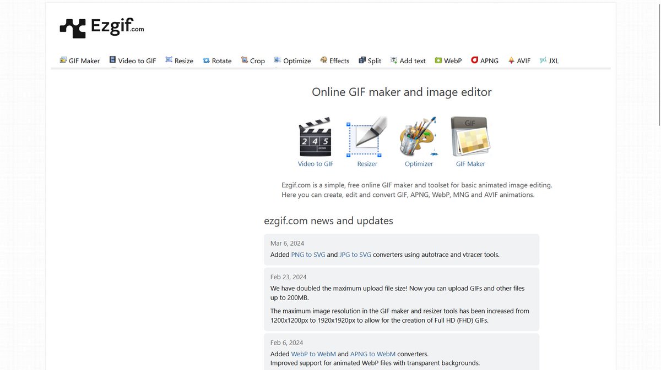The height and width of the screenshot is (370, 661).
Task: Click the 'Mar 6, 2024' date text
Action: [287, 243]
